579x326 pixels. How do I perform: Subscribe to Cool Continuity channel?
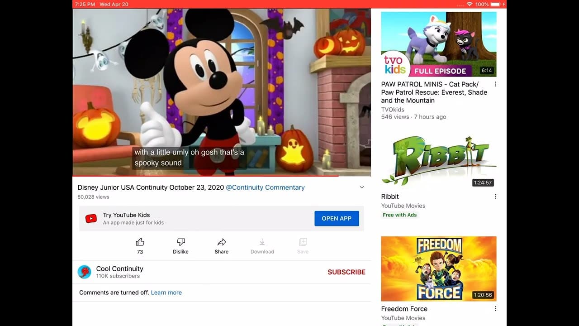click(346, 272)
